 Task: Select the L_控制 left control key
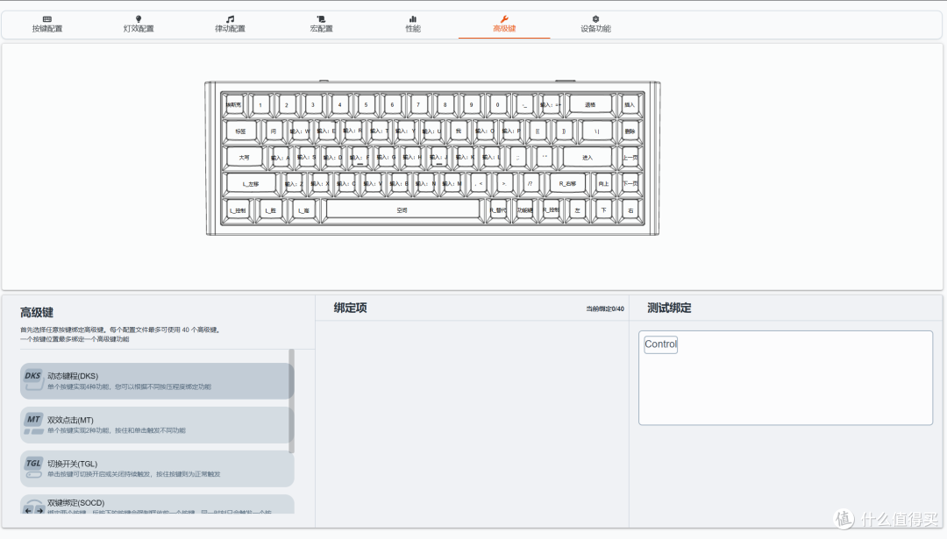coord(238,210)
